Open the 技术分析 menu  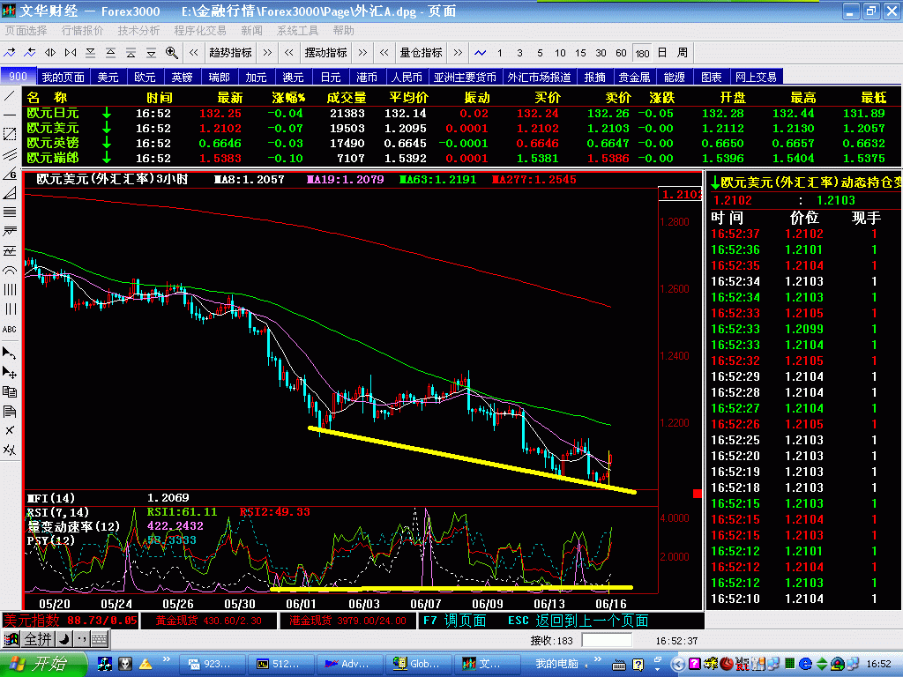click(x=138, y=31)
